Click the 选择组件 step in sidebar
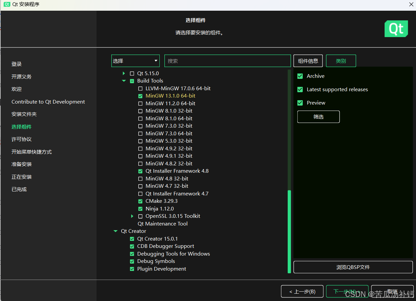Screen dimensions: 416x301 coord(22,127)
